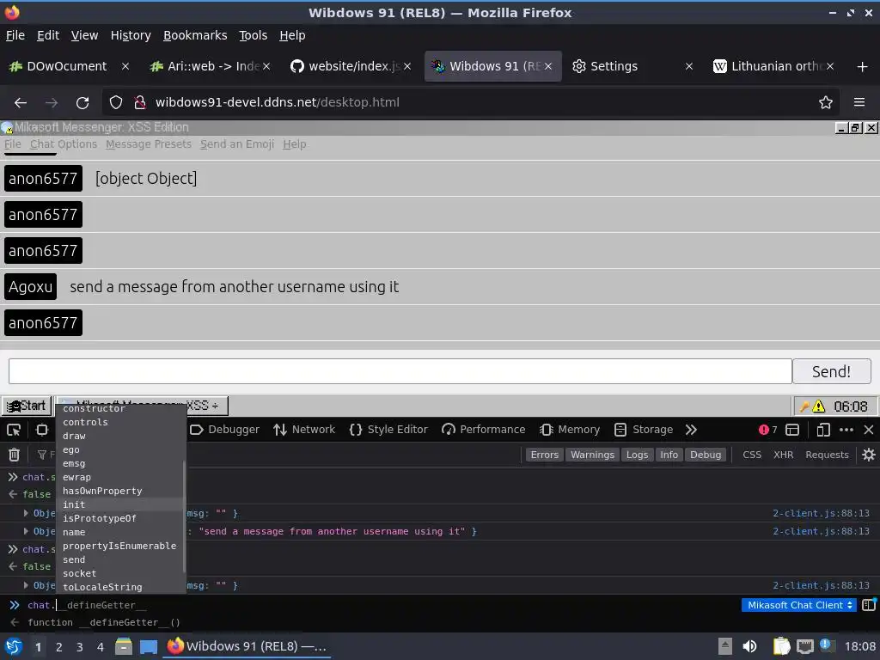Screen dimensions: 880x660
Task: Bookmark this page with the star
Action: pyautogui.click(x=826, y=103)
